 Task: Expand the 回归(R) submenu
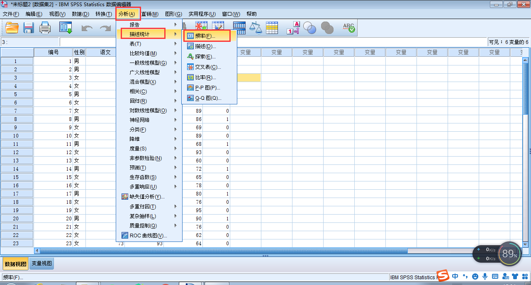[x=149, y=101]
